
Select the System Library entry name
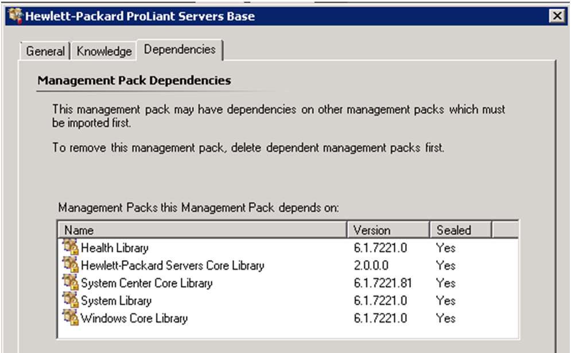click(116, 301)
